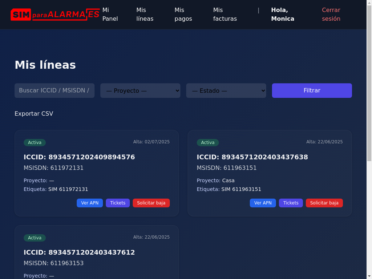Screen dimensions: 372x279
Task: Click MSISDN: 611972131 text
Action: pyautogui.click(x=54, y=168)
